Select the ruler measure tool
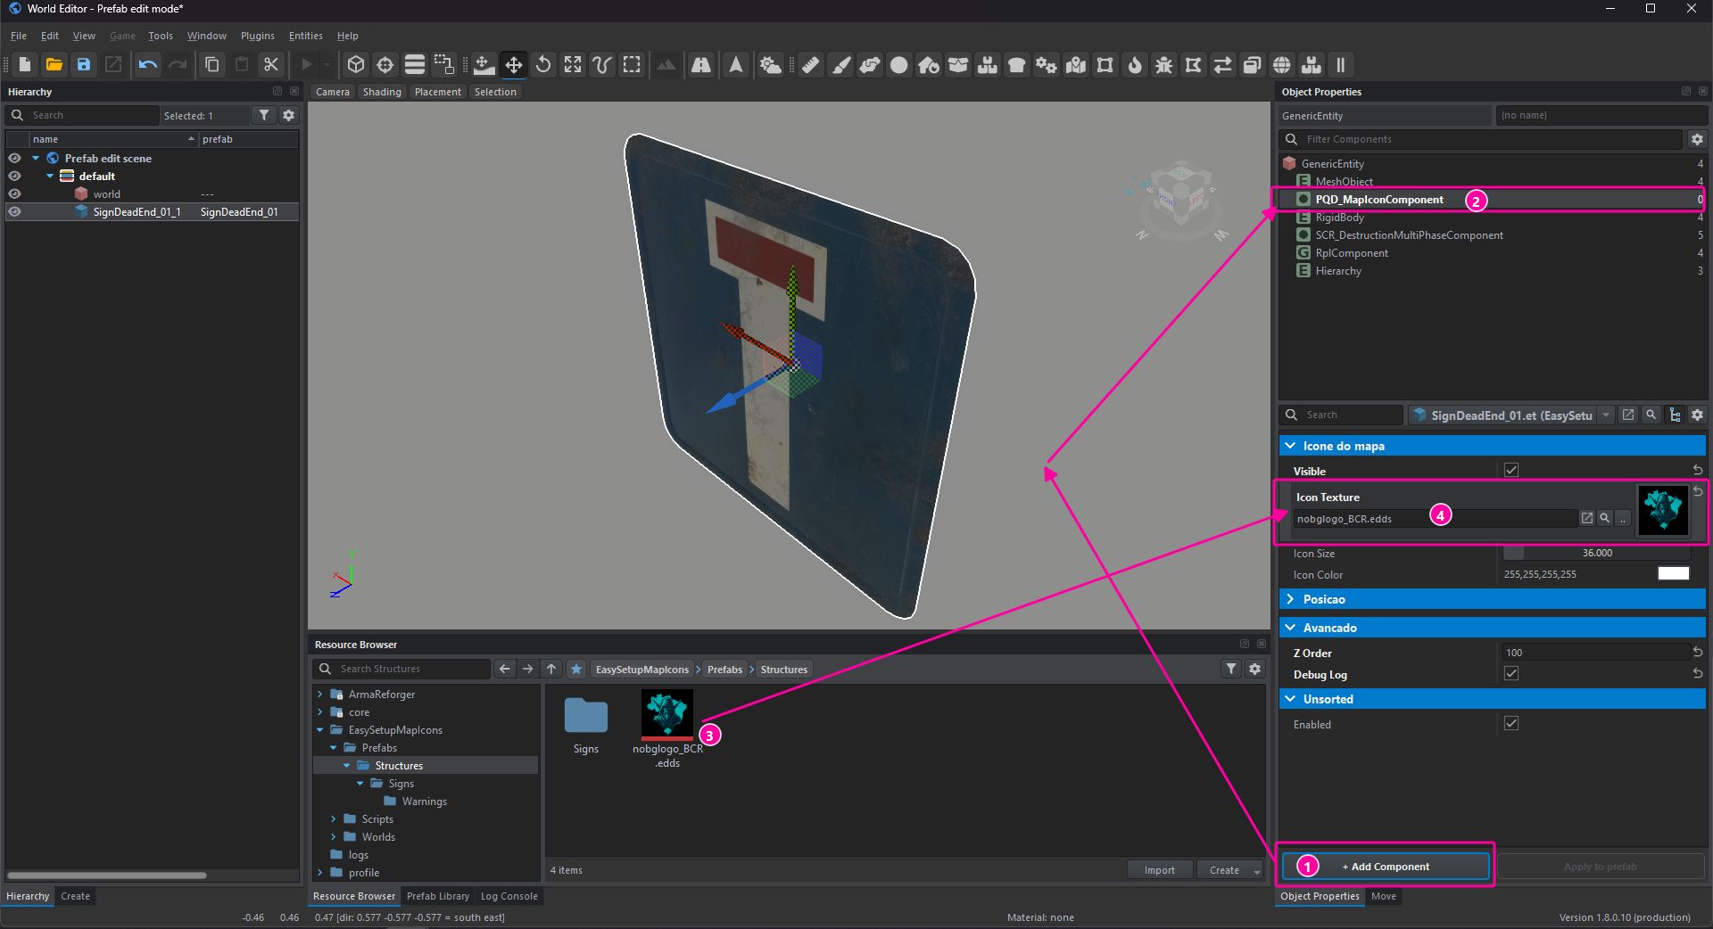The width and height of the screenshot is (1713, 929). point(811,64)
